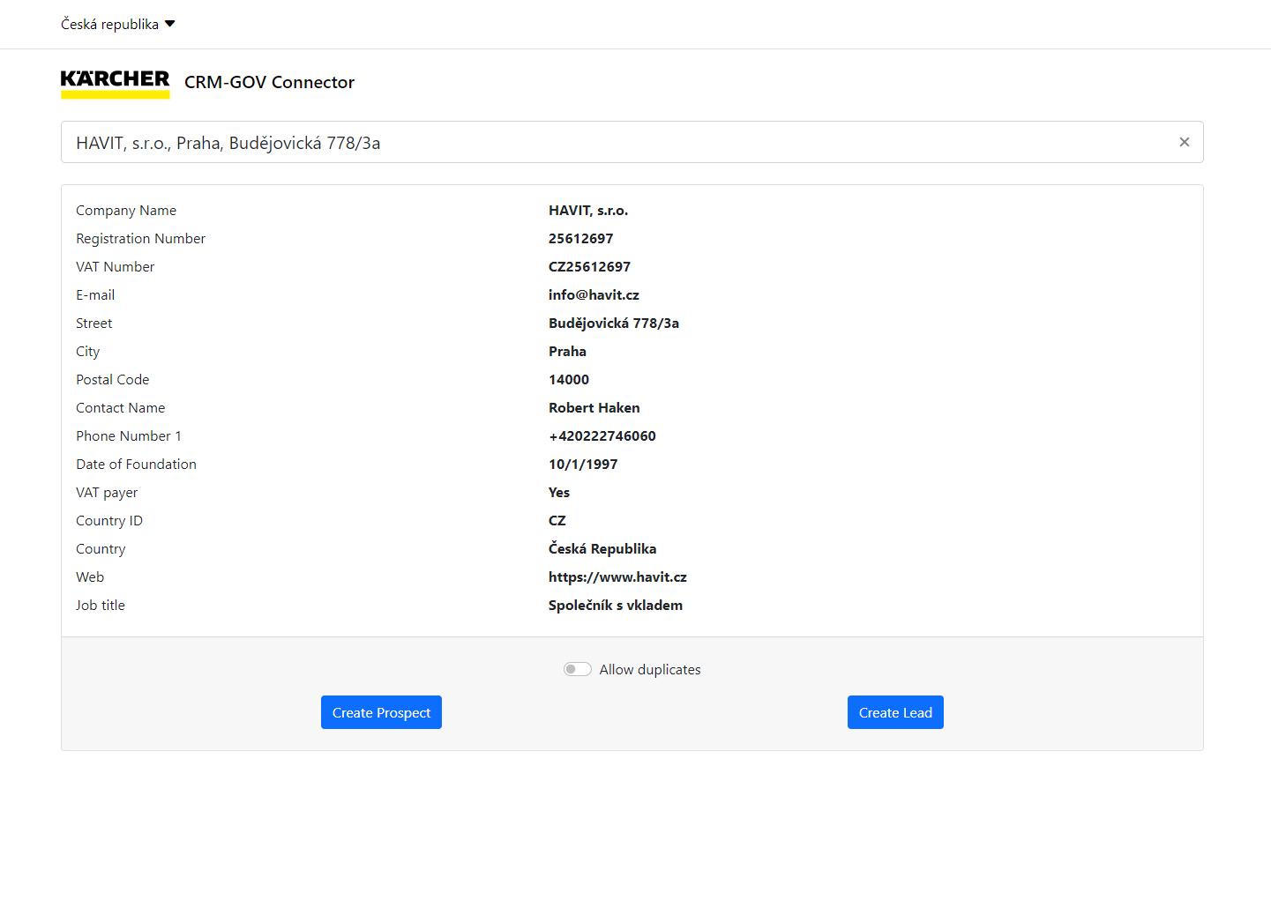The image size is (1271, 900).
Task: Select the VAT Number CZ25612697
Action: pos(589,266)
